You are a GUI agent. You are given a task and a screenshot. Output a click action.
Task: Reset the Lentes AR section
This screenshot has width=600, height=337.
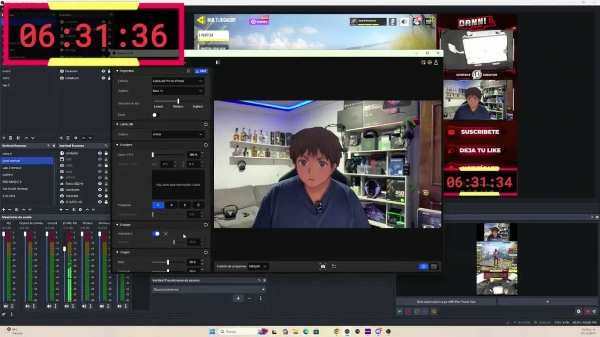coord(205,125)
